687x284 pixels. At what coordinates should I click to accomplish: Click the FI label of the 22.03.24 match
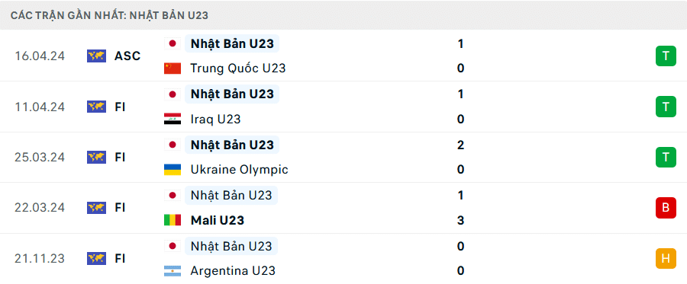point(121,208)
